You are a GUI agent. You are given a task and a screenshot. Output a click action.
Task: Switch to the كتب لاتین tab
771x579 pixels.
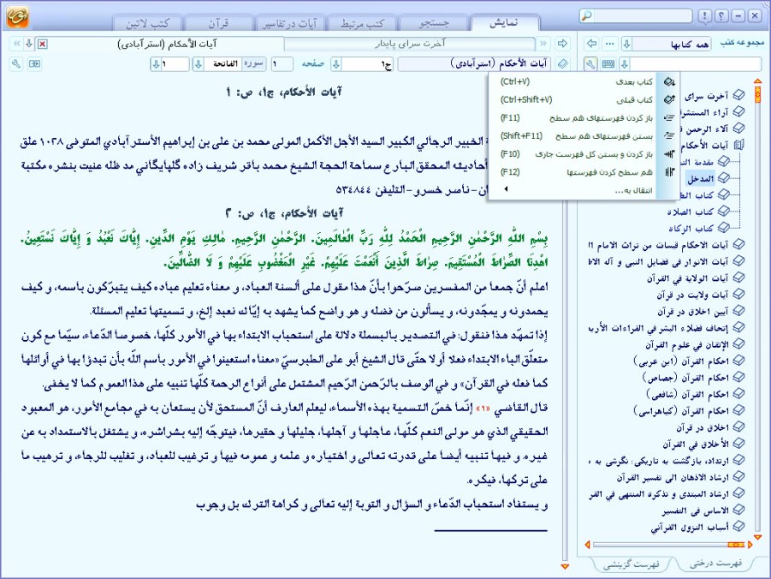click(147, 23)
